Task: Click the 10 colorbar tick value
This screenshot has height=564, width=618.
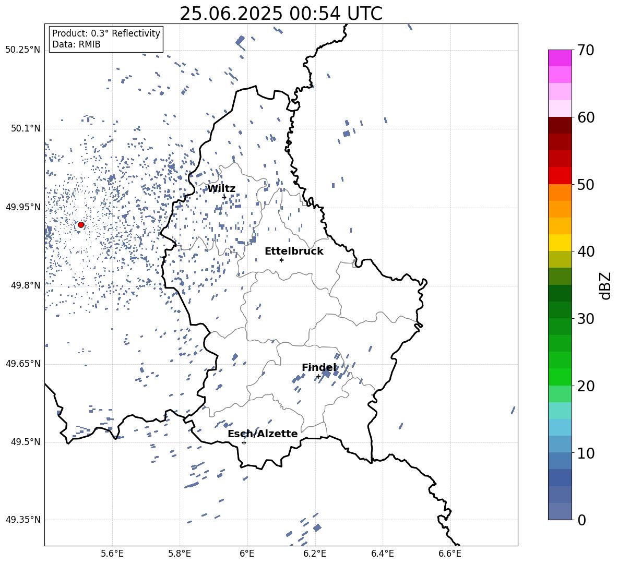Action: (586, 453)
